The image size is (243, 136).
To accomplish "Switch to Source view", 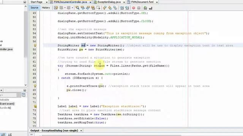I will click(34, 8).
